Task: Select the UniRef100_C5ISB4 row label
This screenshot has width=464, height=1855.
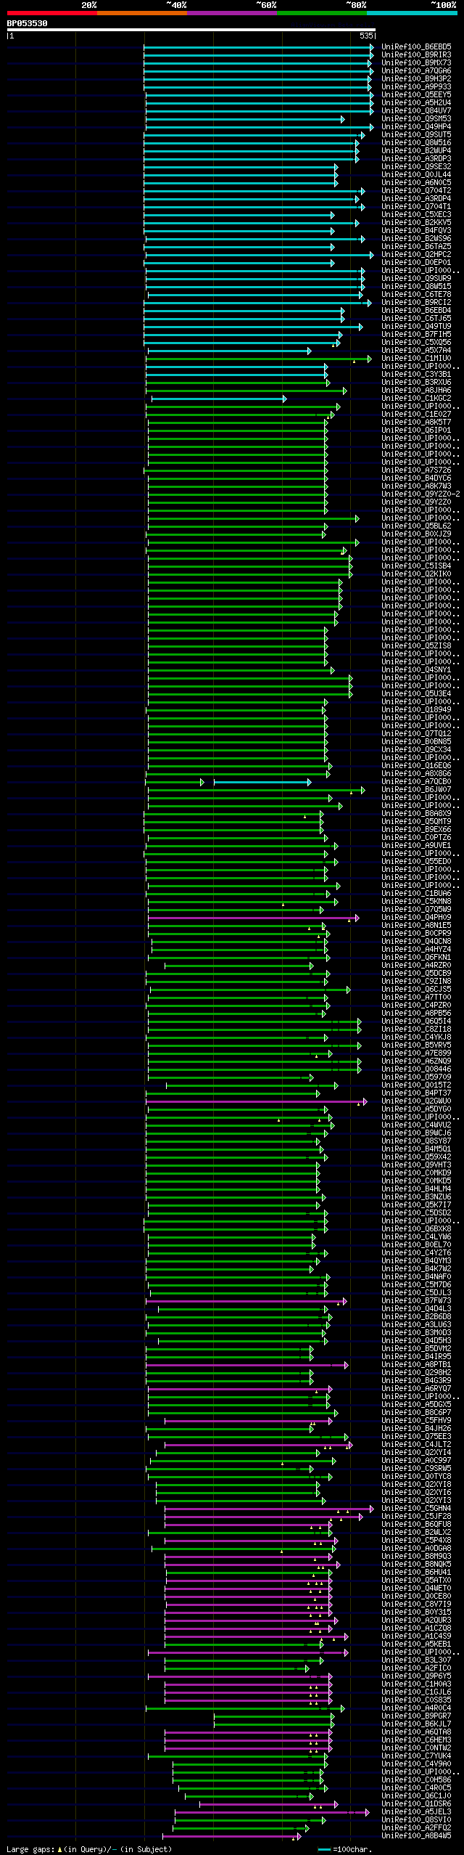Action: click(416, 566)
